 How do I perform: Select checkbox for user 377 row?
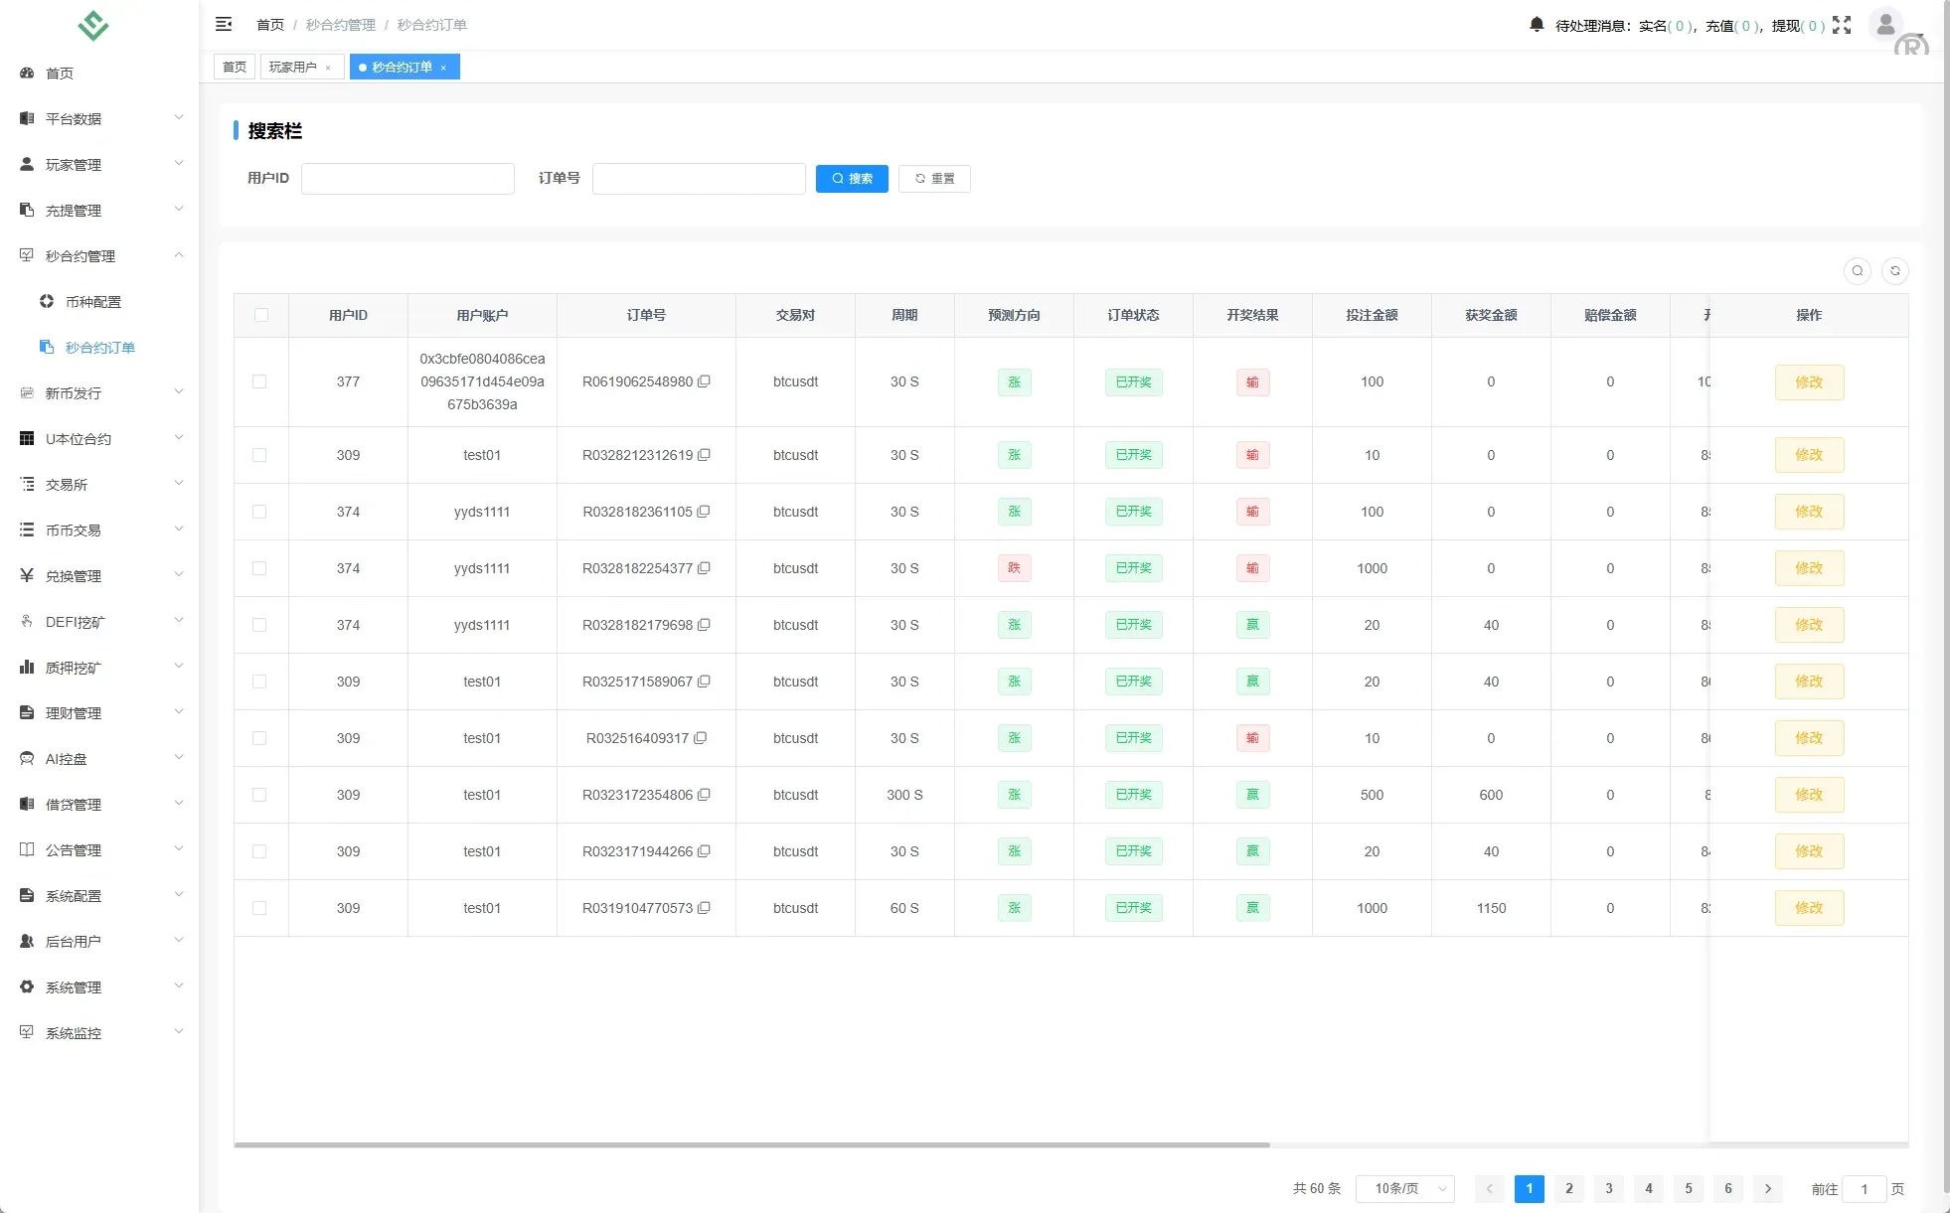pyautogui.click(x=259, y=381)
